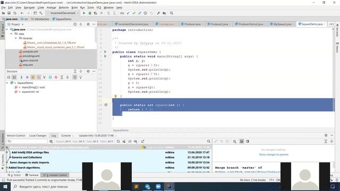Open the Date: All filter dropdown
The image size is (340, 191).
point(92,142)
